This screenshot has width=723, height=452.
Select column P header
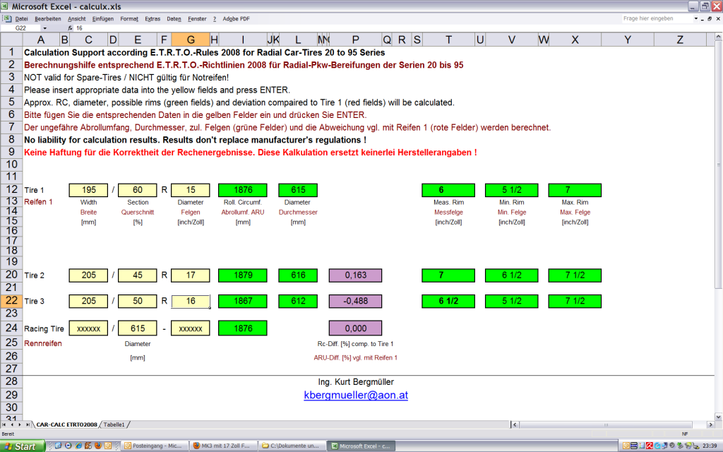click(x=355, y=40)
